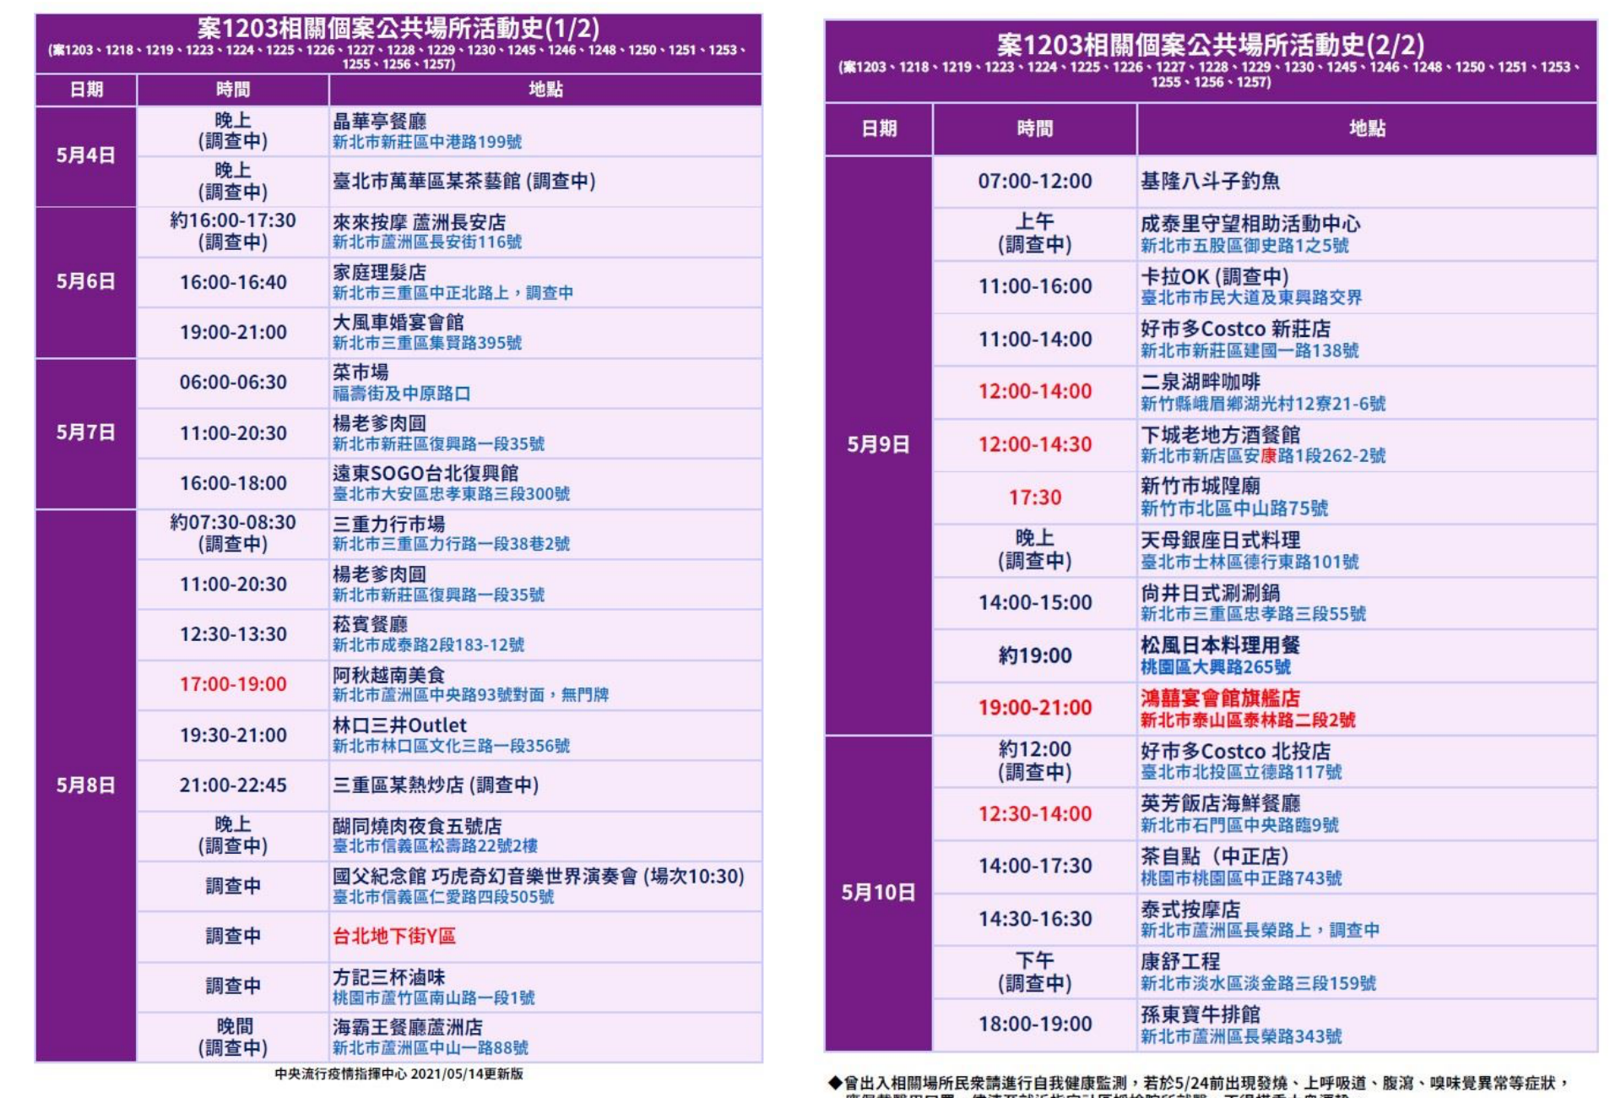Screen dimensions: 1621x1098
Task: Click 英芳飯店海鮮餐廳 location
Action: pos(1220,803)
